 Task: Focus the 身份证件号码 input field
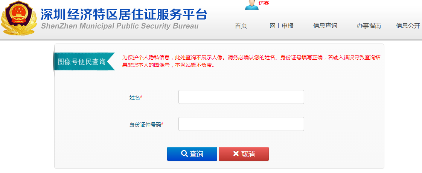(x=241, y=124)
